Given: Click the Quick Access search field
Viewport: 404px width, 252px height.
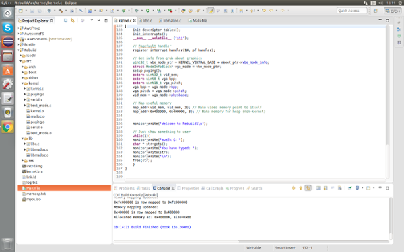Looking at the screenshot, I should pos(352,11).
